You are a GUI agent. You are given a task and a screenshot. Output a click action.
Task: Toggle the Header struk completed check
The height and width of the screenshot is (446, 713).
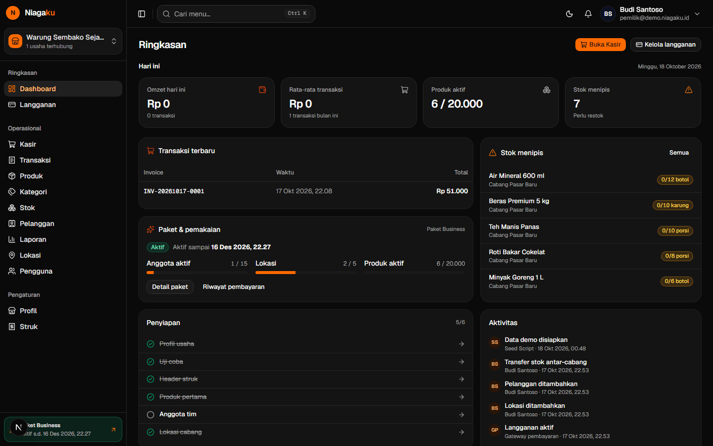click(151, 379)
